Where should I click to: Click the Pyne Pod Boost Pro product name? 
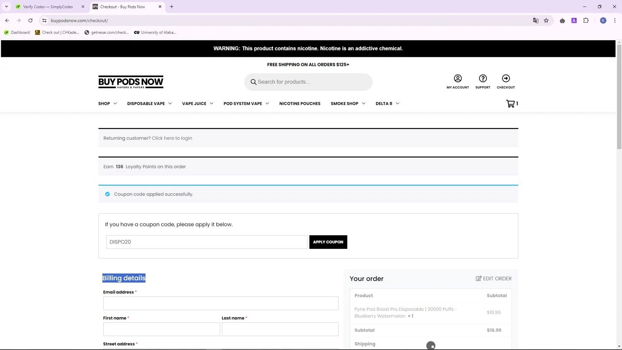[406, 313]
